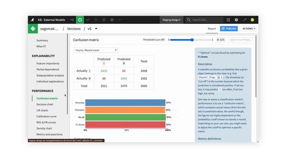Open Metrics and assertions in sidebar
The height and width of the screenshot is (158, 281).
click(x=50, y=134)
